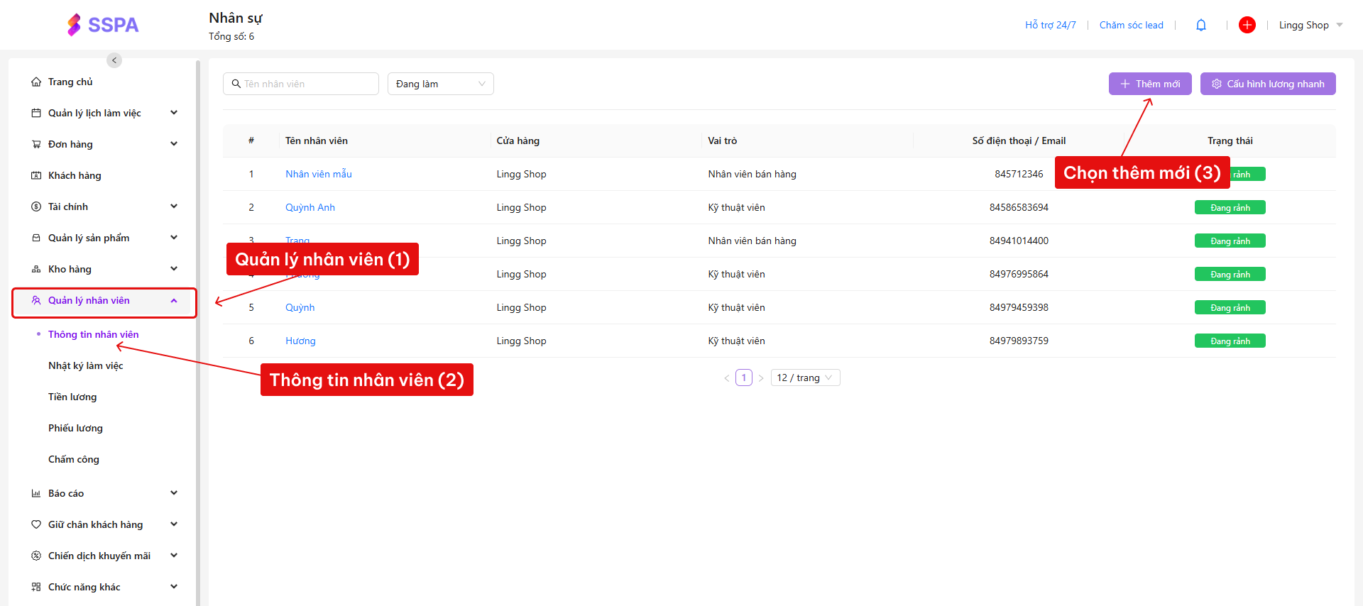
Task: Click the Tổng số: 6 count text
Action: point(231,37)
